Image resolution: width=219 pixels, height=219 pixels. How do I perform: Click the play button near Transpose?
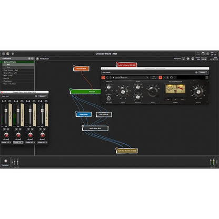[188, 59]
